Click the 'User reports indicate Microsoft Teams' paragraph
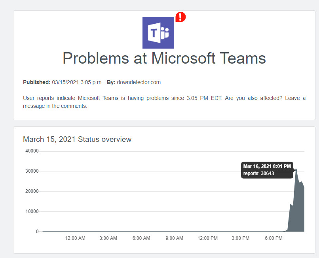 [164, 102]
